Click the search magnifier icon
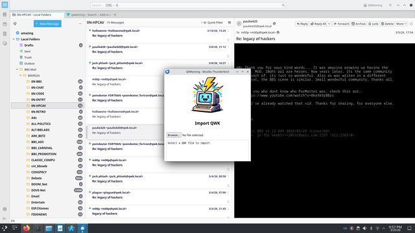Image resolution: width=415 pixels, height=233 pixels. tap(283, 5)
